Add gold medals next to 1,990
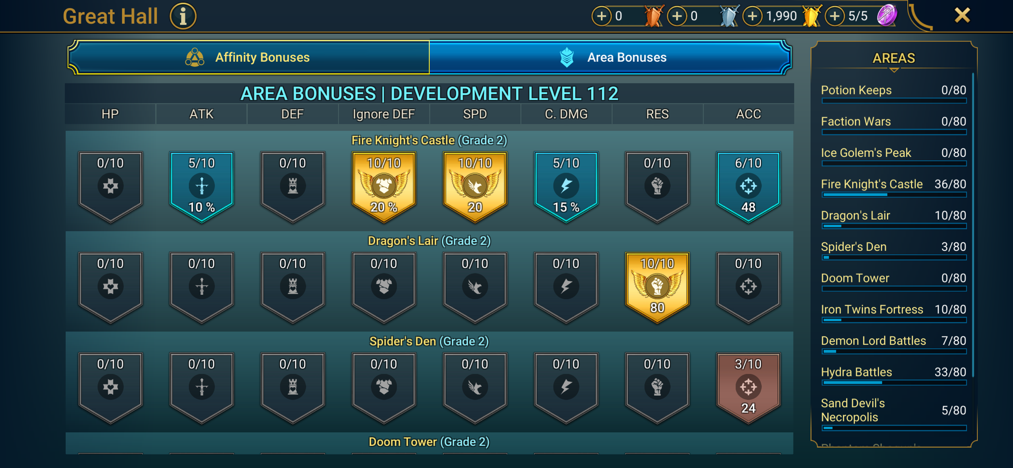The image size is (1013, 468). (x=752, y=16)
